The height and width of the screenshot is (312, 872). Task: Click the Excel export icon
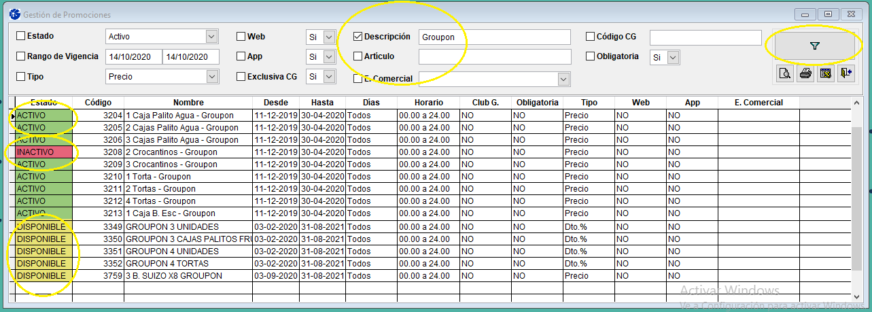point(825,73)
